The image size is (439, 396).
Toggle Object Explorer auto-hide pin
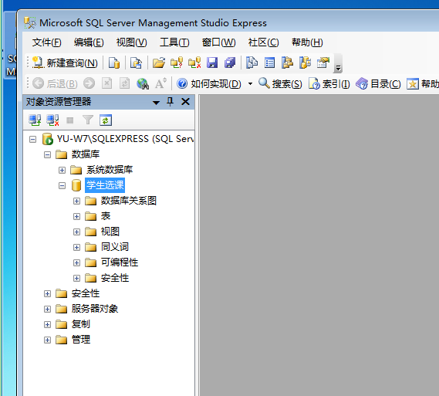(x=170, y=101)
